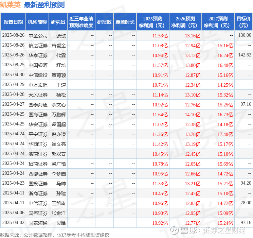Select 国海证券 2026 forecast 14.10亿
Image resolution: width=253 pixels, height=238 pixels.
click(x=193, y=115)
